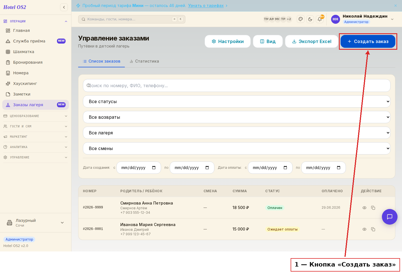View order #2026-9999 with the eye icon

[x=364, y=208]
